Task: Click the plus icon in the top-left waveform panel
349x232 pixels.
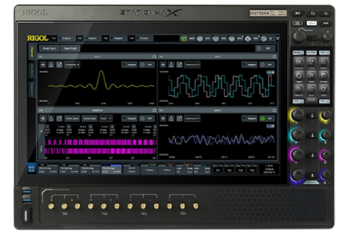Action: (42, 64)
